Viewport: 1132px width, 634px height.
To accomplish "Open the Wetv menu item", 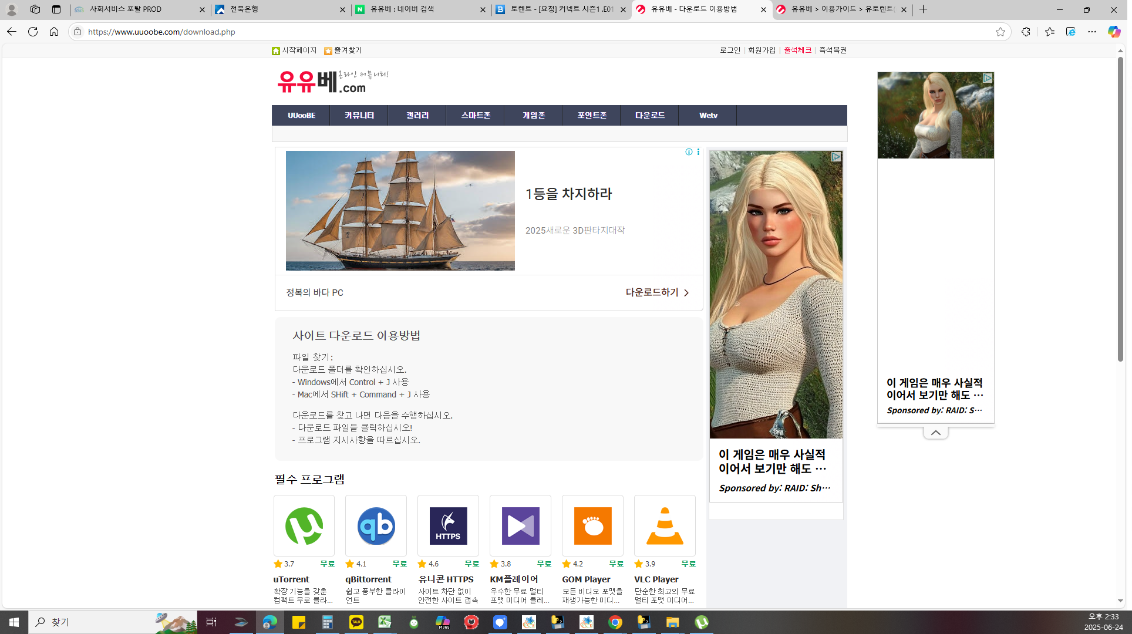I will click(x=708, y=116).
